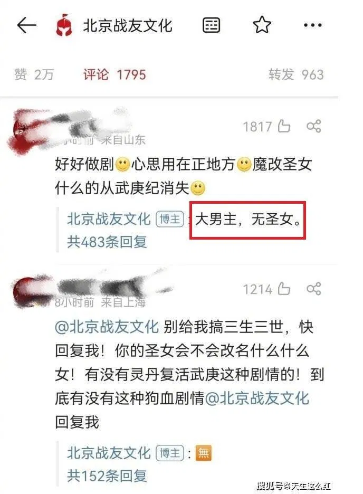The height and width of the screenshot is (494, 363).
Task: Open the 北京战友文化 red helmet avatar
Action: coord(64,25)
